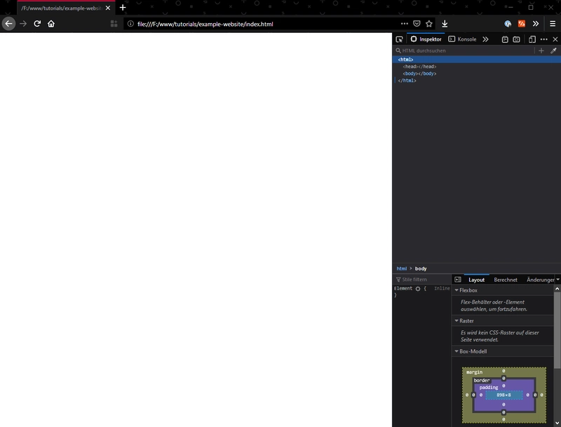Show more DevTools tabs via chevron
The width and height of the screenshot is (561, 427).
point(485,39)
